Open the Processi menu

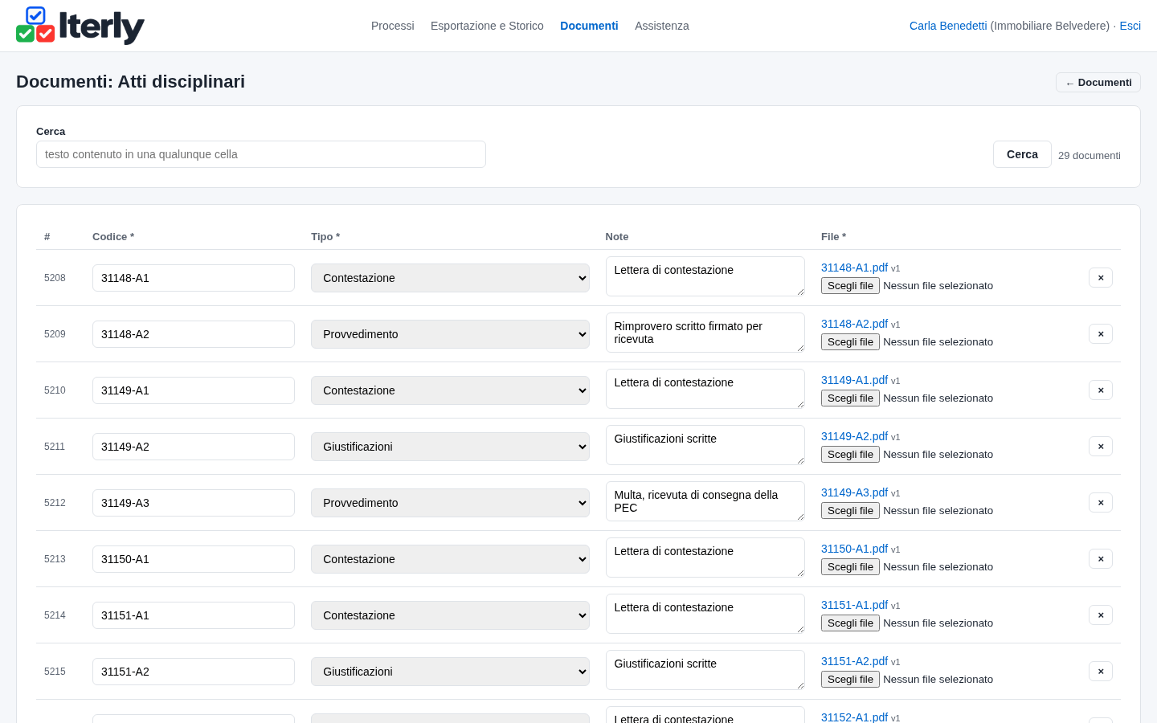(x=393, y=26)
